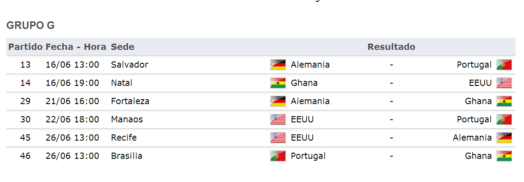Viewport: 524px width, 182px height.
Task: Click Portugal flag in match 13 row
Action: pos(504,65)
